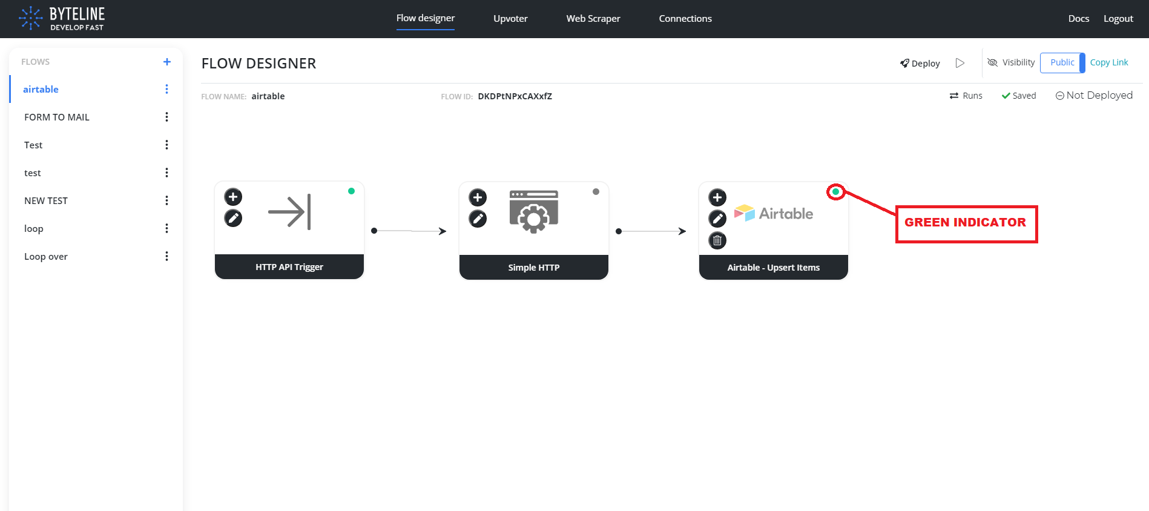The width and height of the screenshot is (1149, 511).
Task: Open the Connections tab
Action: [685, 18]
